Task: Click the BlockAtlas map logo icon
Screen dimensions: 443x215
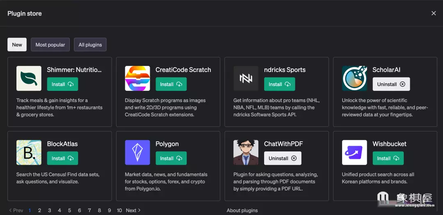Action: [29, 152]
